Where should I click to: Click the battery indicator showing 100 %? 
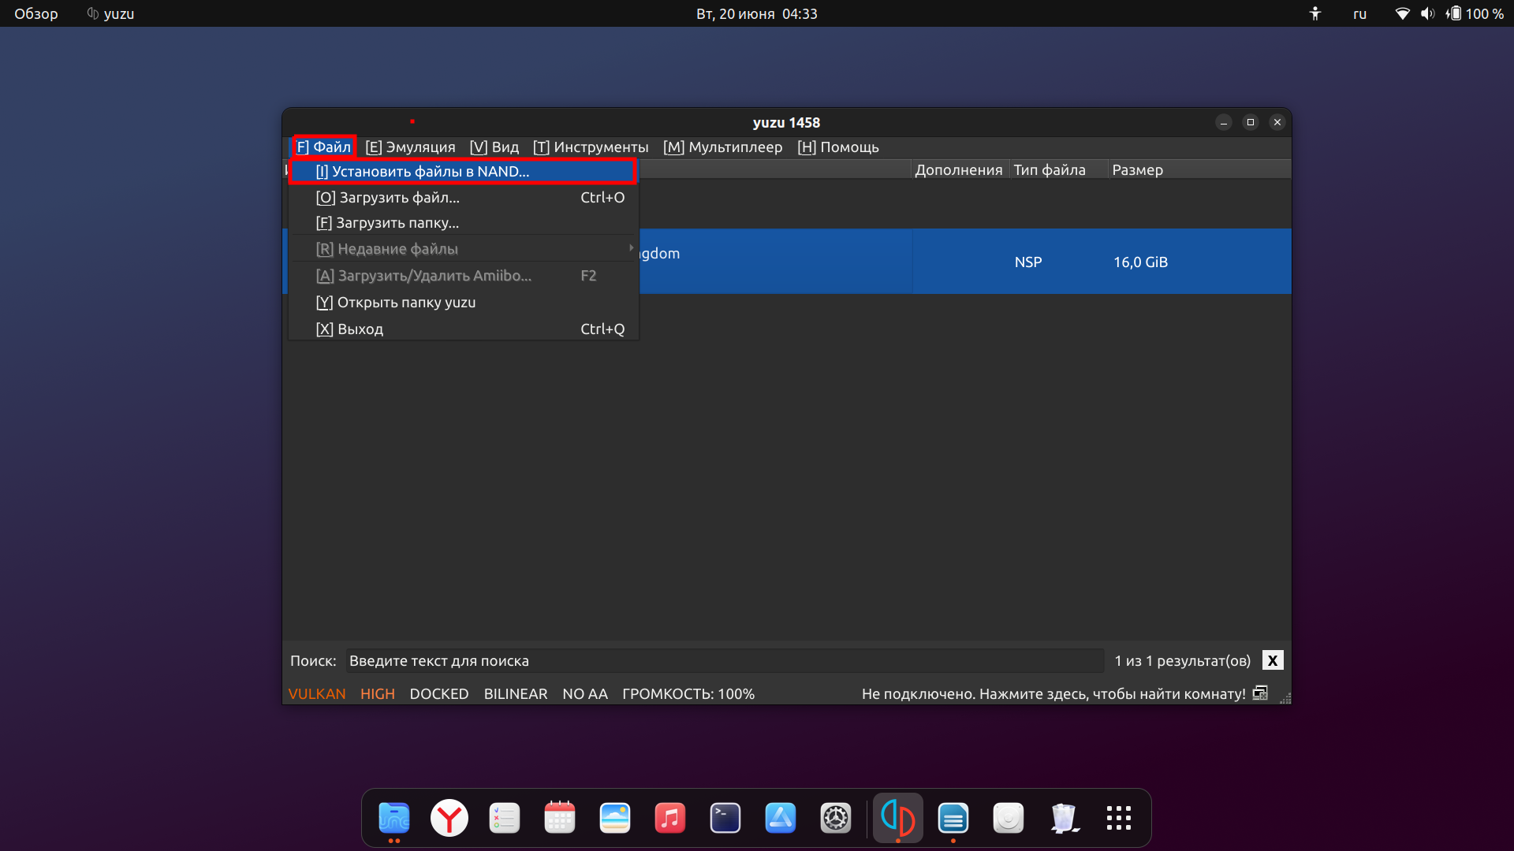[1475, 13]
